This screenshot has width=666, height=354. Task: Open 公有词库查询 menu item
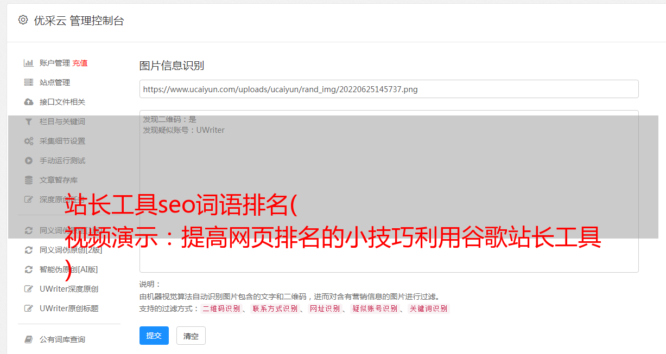point(62,339)
